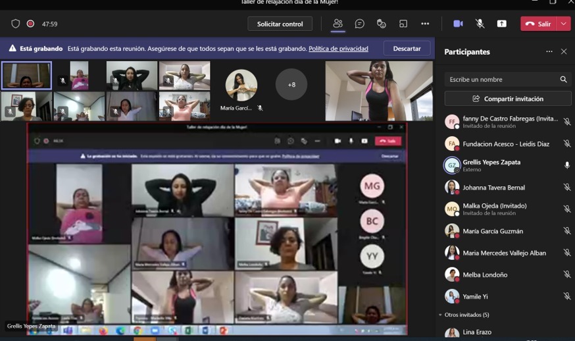The image size is (575, 341).
Task: Toggle Grellis Yepes Zapata's microphone
Action: [x=566, y=165]
